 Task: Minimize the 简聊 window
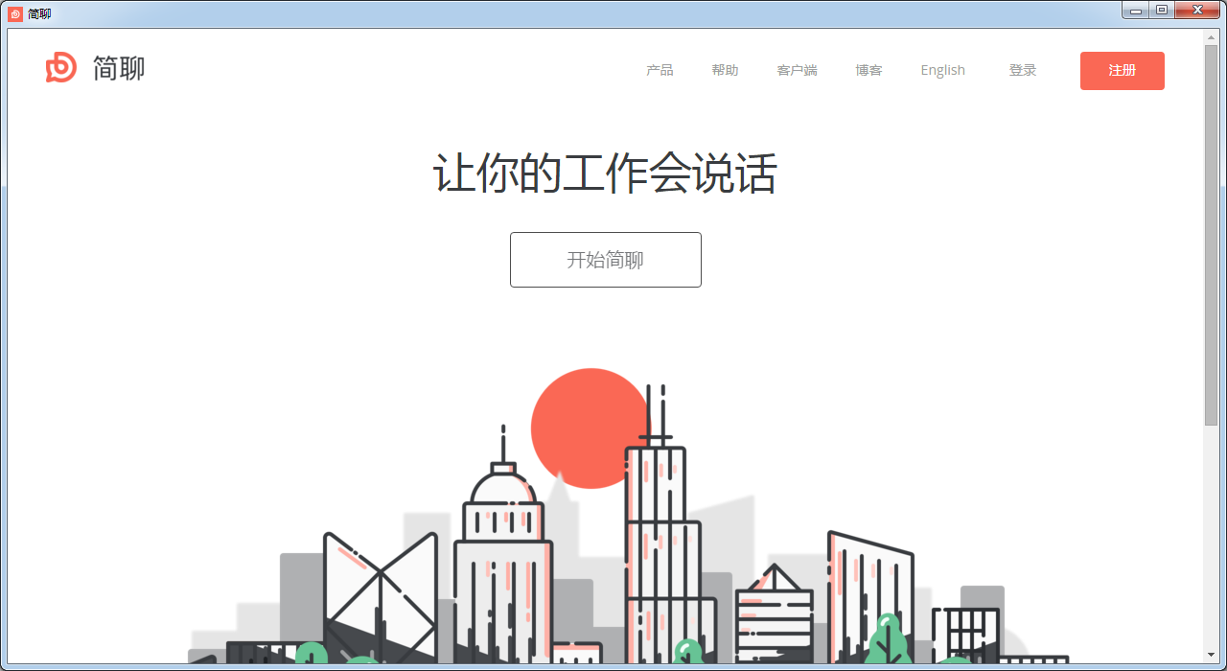click(1135, 10)
